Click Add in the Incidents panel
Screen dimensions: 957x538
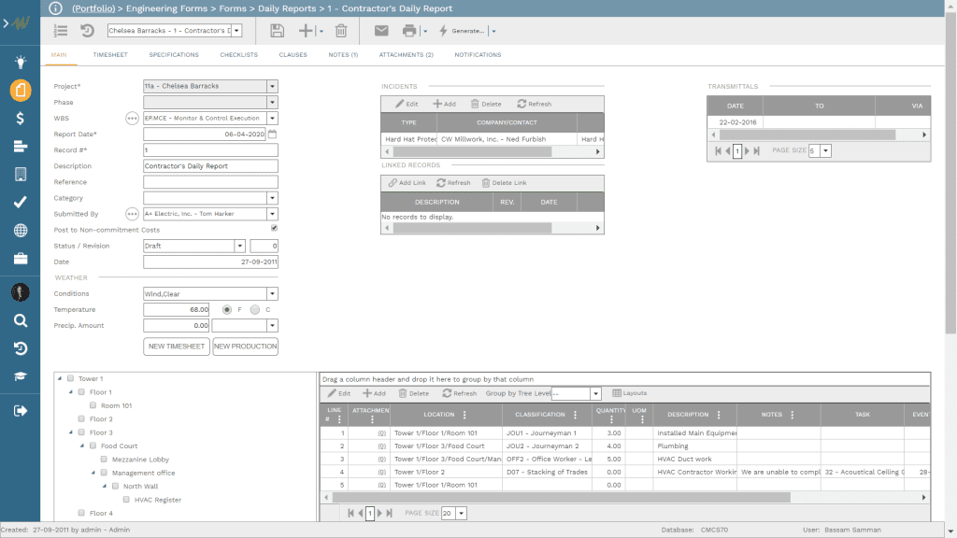click(x=444, y=105)
